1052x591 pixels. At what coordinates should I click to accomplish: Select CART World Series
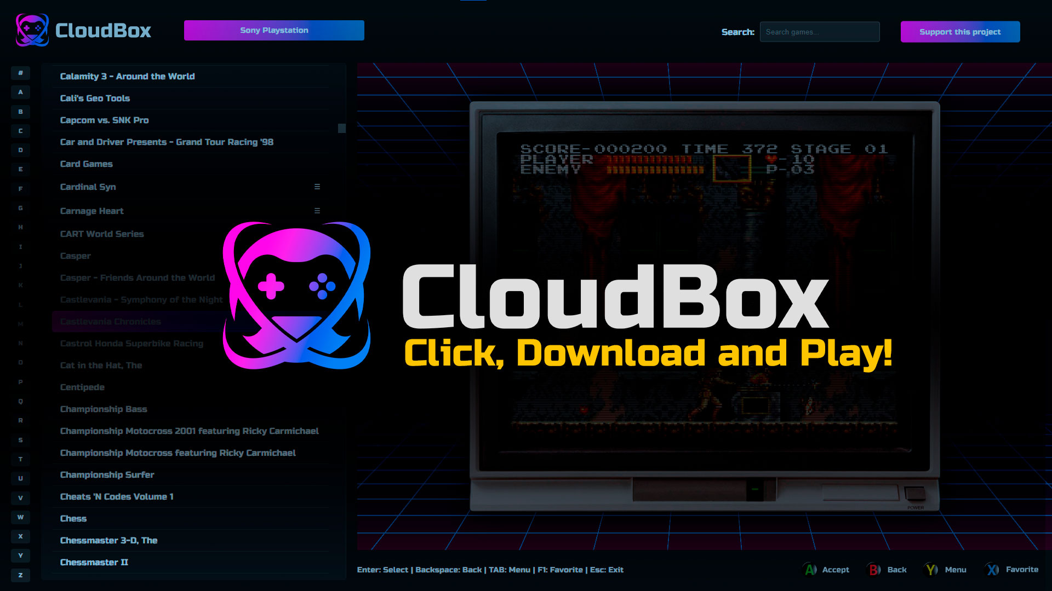pyautogui.click(x=191, y=234)
